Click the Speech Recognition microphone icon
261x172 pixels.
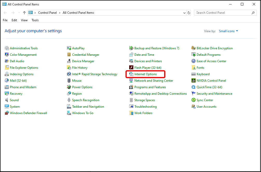69,100
